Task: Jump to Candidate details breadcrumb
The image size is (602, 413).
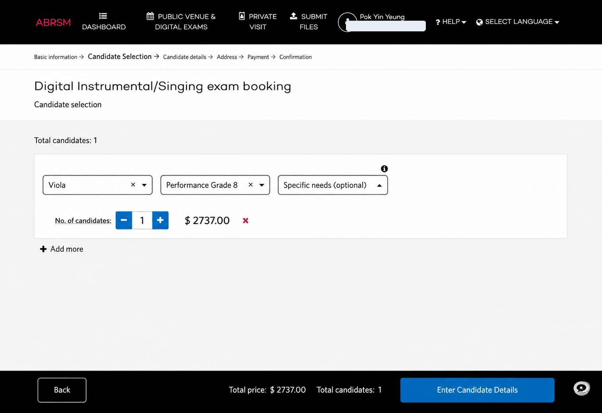Action: (x=184, y=57)
